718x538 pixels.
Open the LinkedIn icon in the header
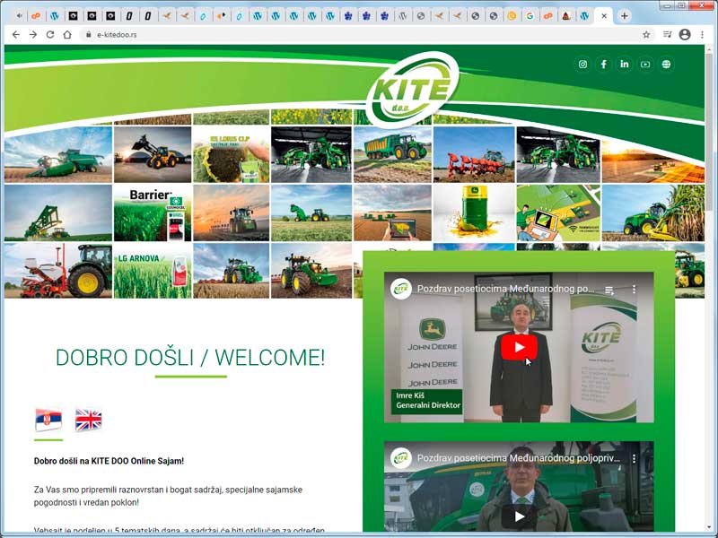(624, 65)
